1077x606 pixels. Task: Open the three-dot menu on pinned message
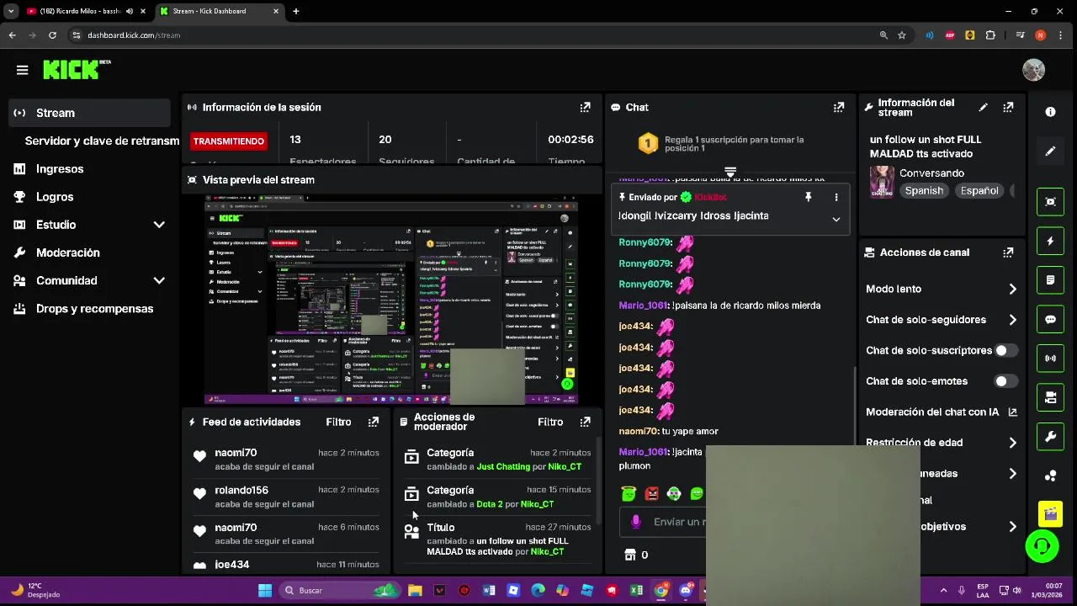(x=836, y=197)
